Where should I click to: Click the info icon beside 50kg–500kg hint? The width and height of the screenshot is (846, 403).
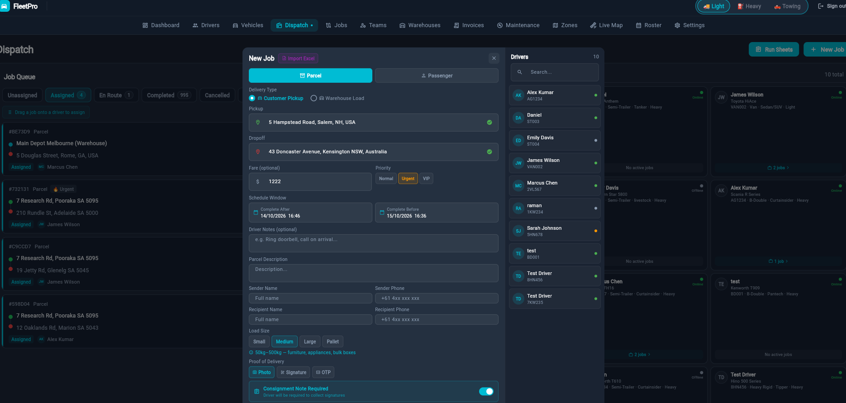[x=251, y=353]
